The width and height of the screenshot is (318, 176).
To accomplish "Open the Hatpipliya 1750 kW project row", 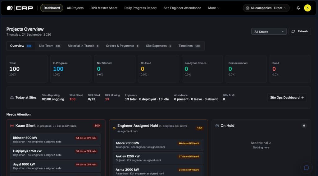I will click(55, 153).
